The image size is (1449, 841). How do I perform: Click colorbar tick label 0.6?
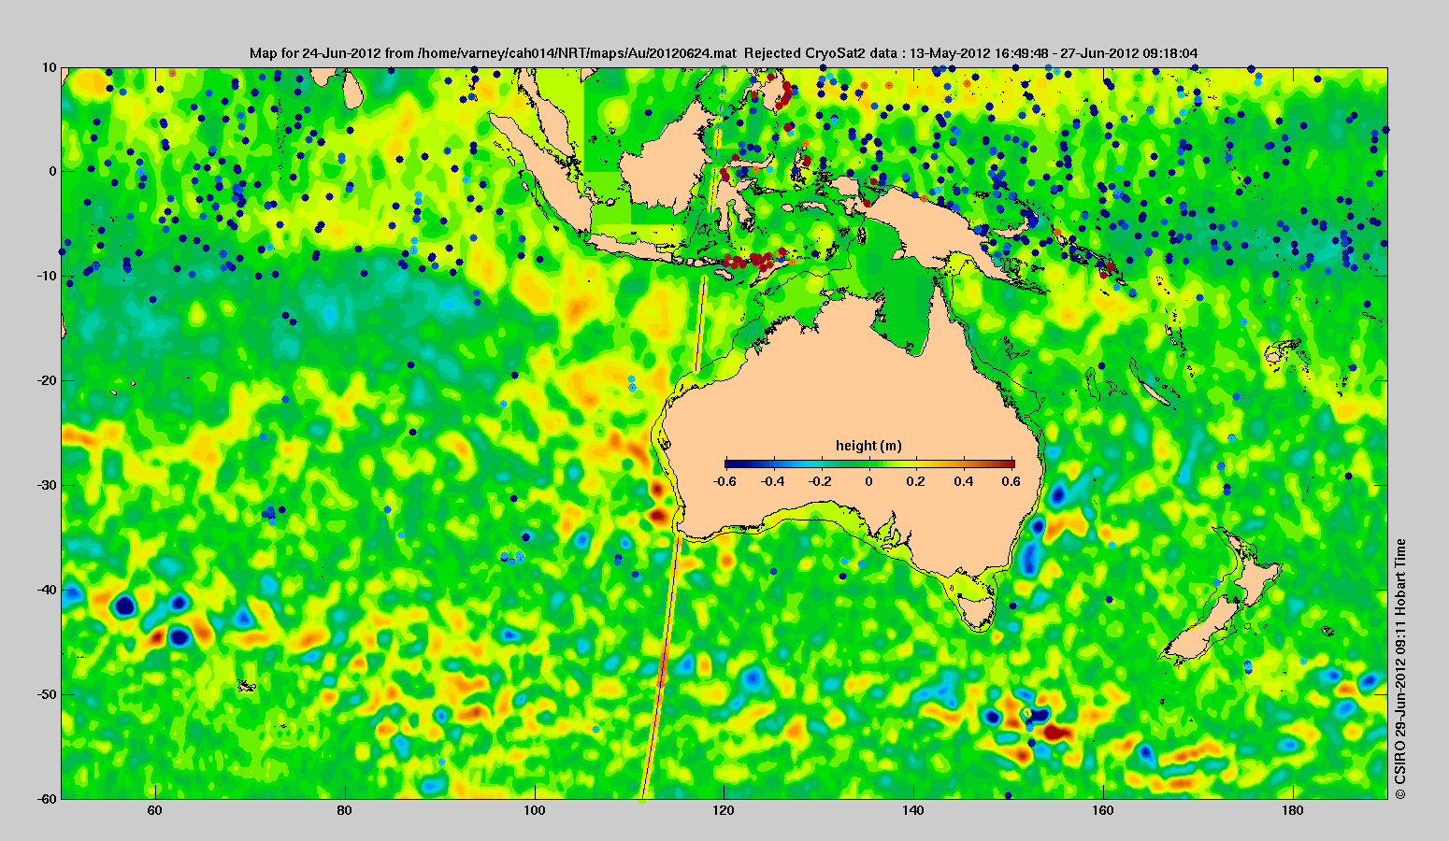[1012, 481]
